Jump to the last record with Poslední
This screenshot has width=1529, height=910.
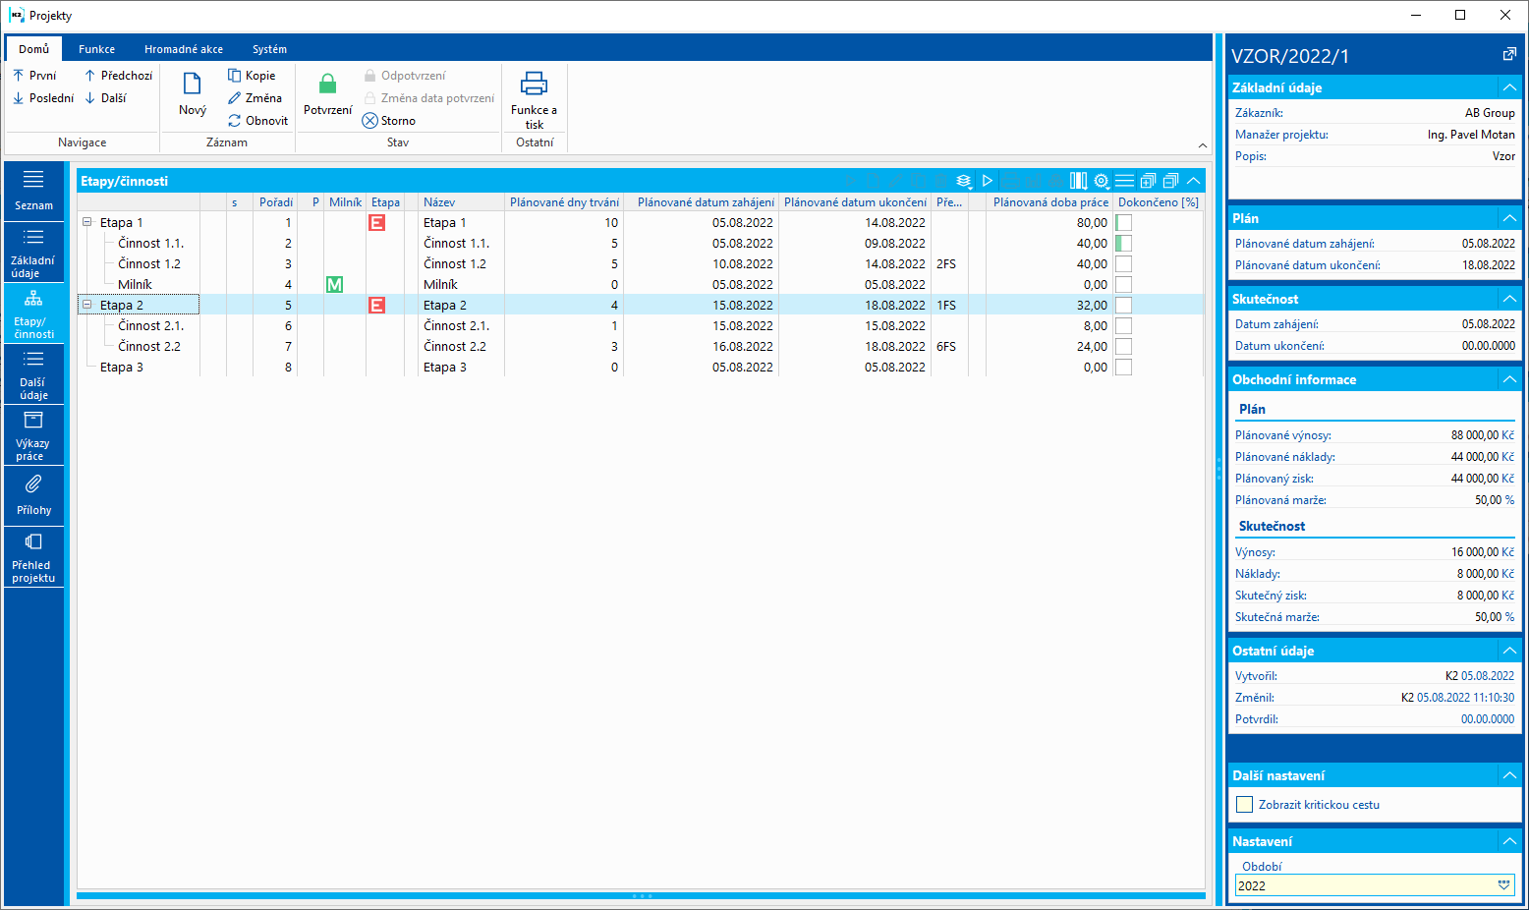pyautogui.click(x=43, y=98)
